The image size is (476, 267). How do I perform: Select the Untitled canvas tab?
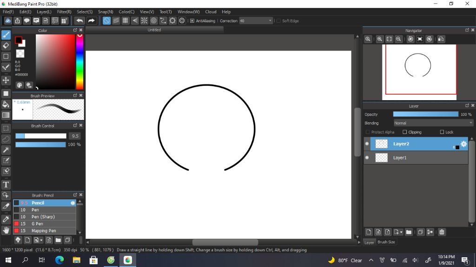[x=154, y=30]
